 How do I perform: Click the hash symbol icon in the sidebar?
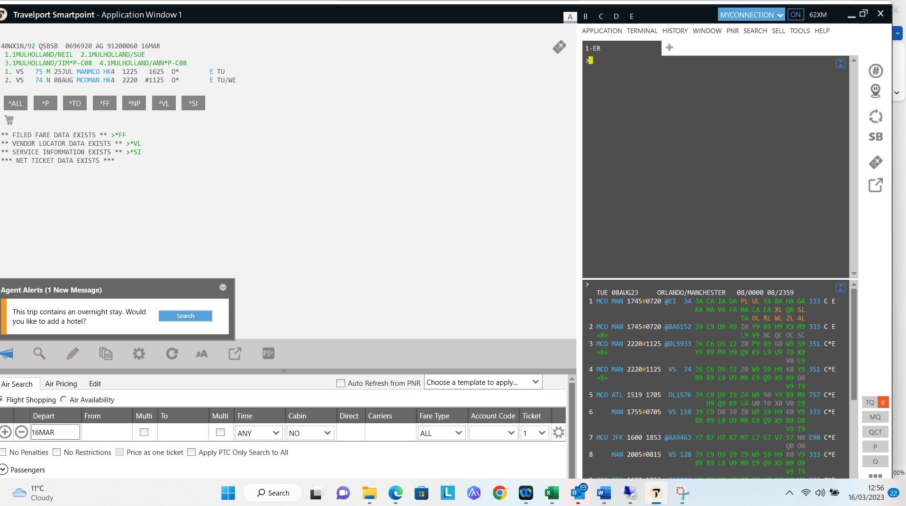coord(876,71)
